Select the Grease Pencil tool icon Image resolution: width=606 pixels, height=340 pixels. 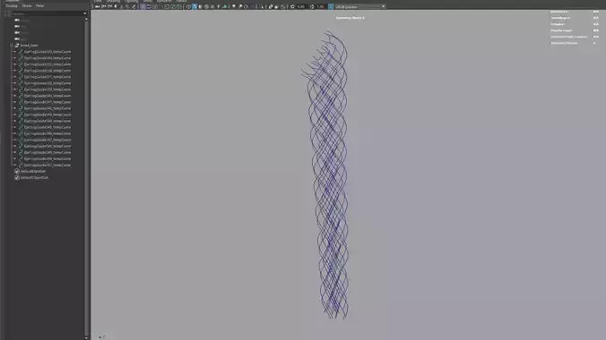click(134, 6)
